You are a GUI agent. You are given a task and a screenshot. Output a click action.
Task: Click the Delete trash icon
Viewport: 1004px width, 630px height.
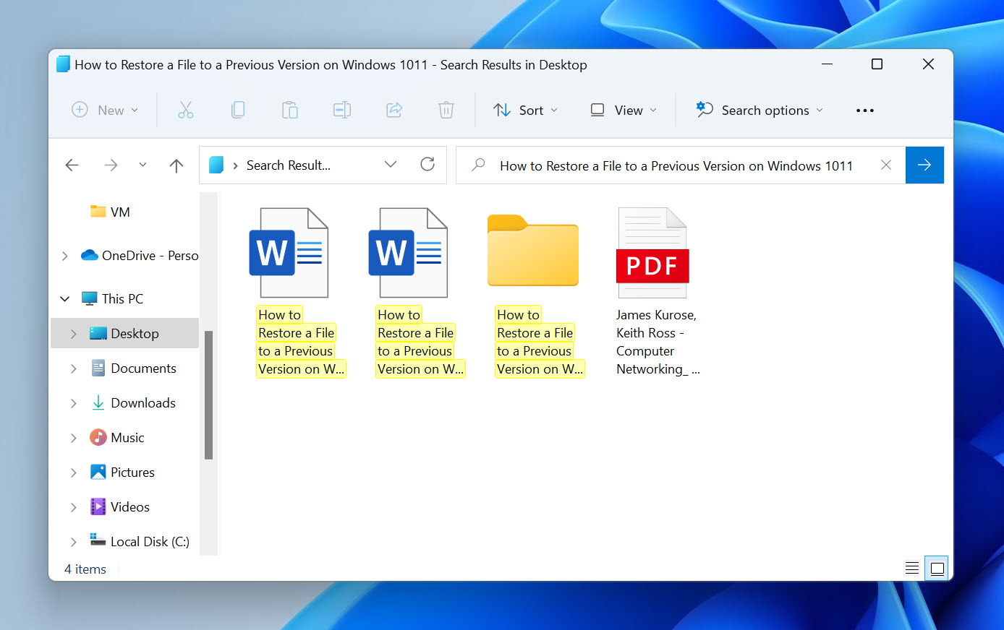click(x=446, y=110)
